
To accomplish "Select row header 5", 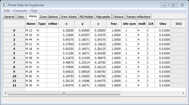I will tap(14, 53).
